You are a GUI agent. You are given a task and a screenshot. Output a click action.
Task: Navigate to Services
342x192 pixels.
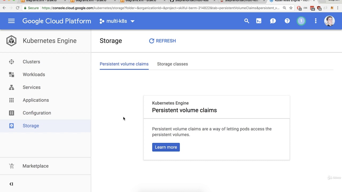pyautogui.click(x=32, y=87)
